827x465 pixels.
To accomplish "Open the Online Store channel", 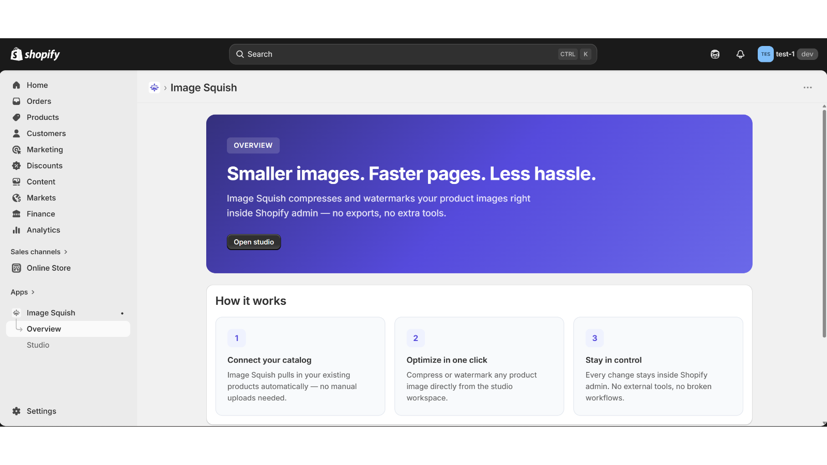I will [68, 268].
